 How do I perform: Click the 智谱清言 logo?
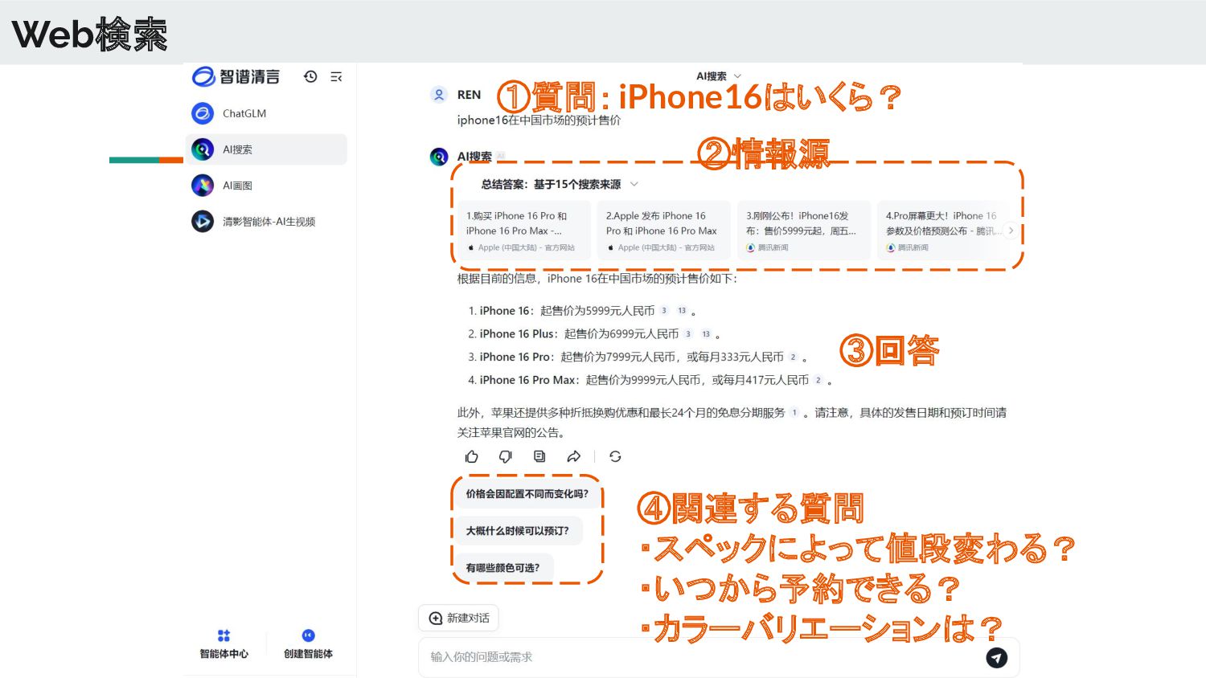tap(236, 76)
